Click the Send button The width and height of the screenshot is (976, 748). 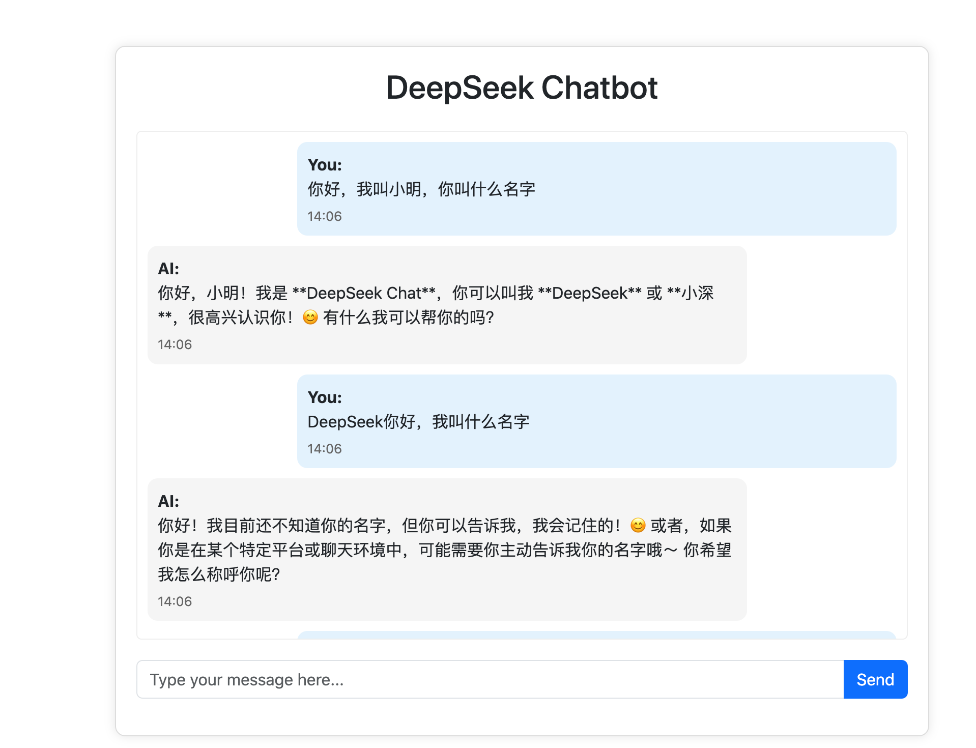875,679
